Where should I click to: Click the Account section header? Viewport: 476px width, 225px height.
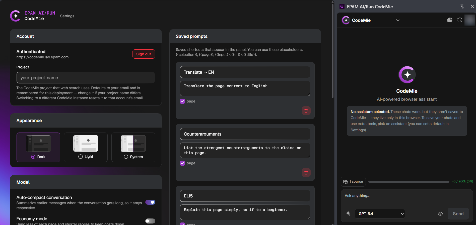click(x=86, y=36)
